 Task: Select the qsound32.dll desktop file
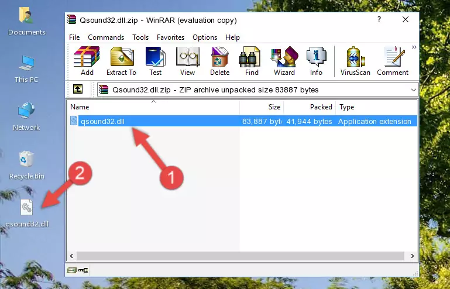click(x=27, y=214)
